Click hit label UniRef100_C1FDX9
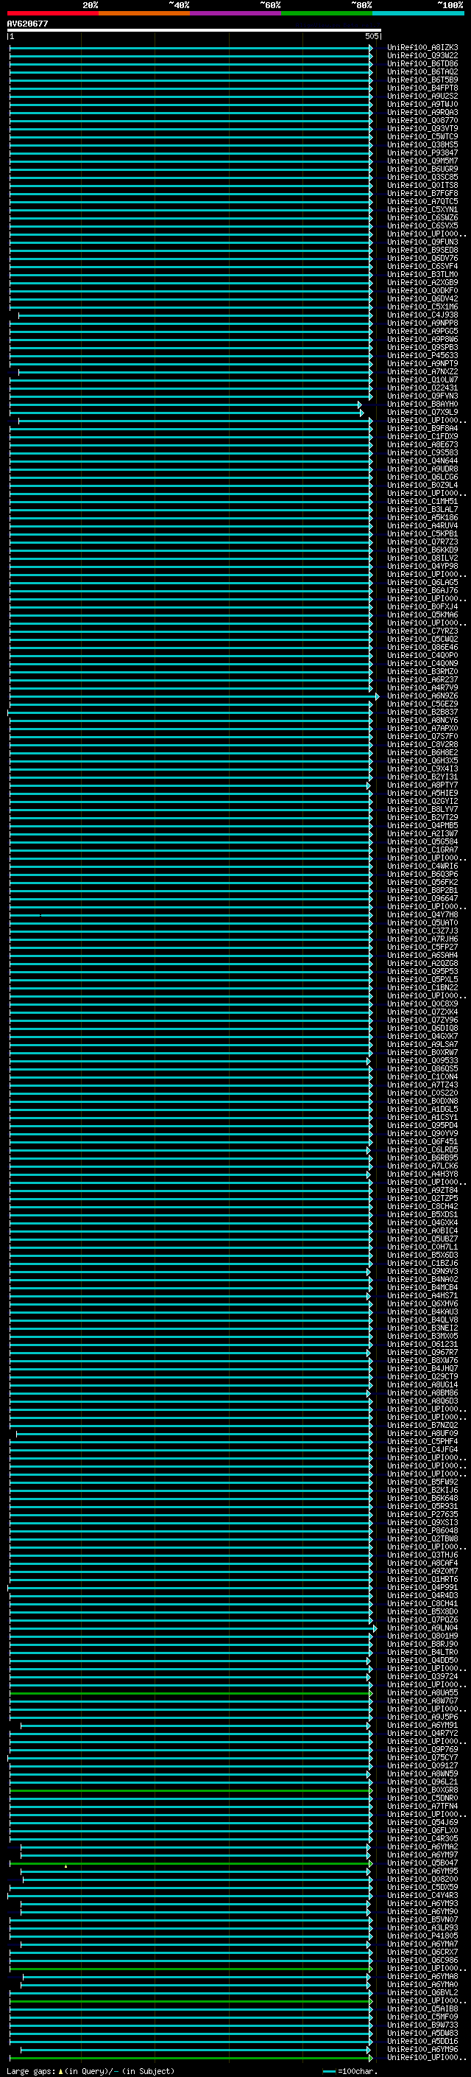471x2077 pixels. point(422,436)
